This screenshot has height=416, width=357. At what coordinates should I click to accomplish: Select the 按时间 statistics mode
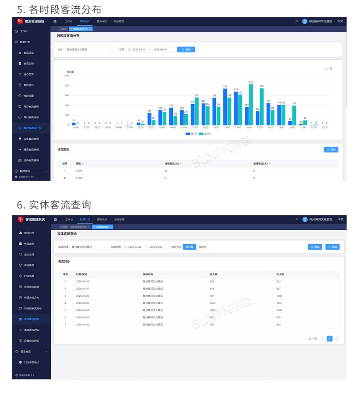click(x=202, y=247)
